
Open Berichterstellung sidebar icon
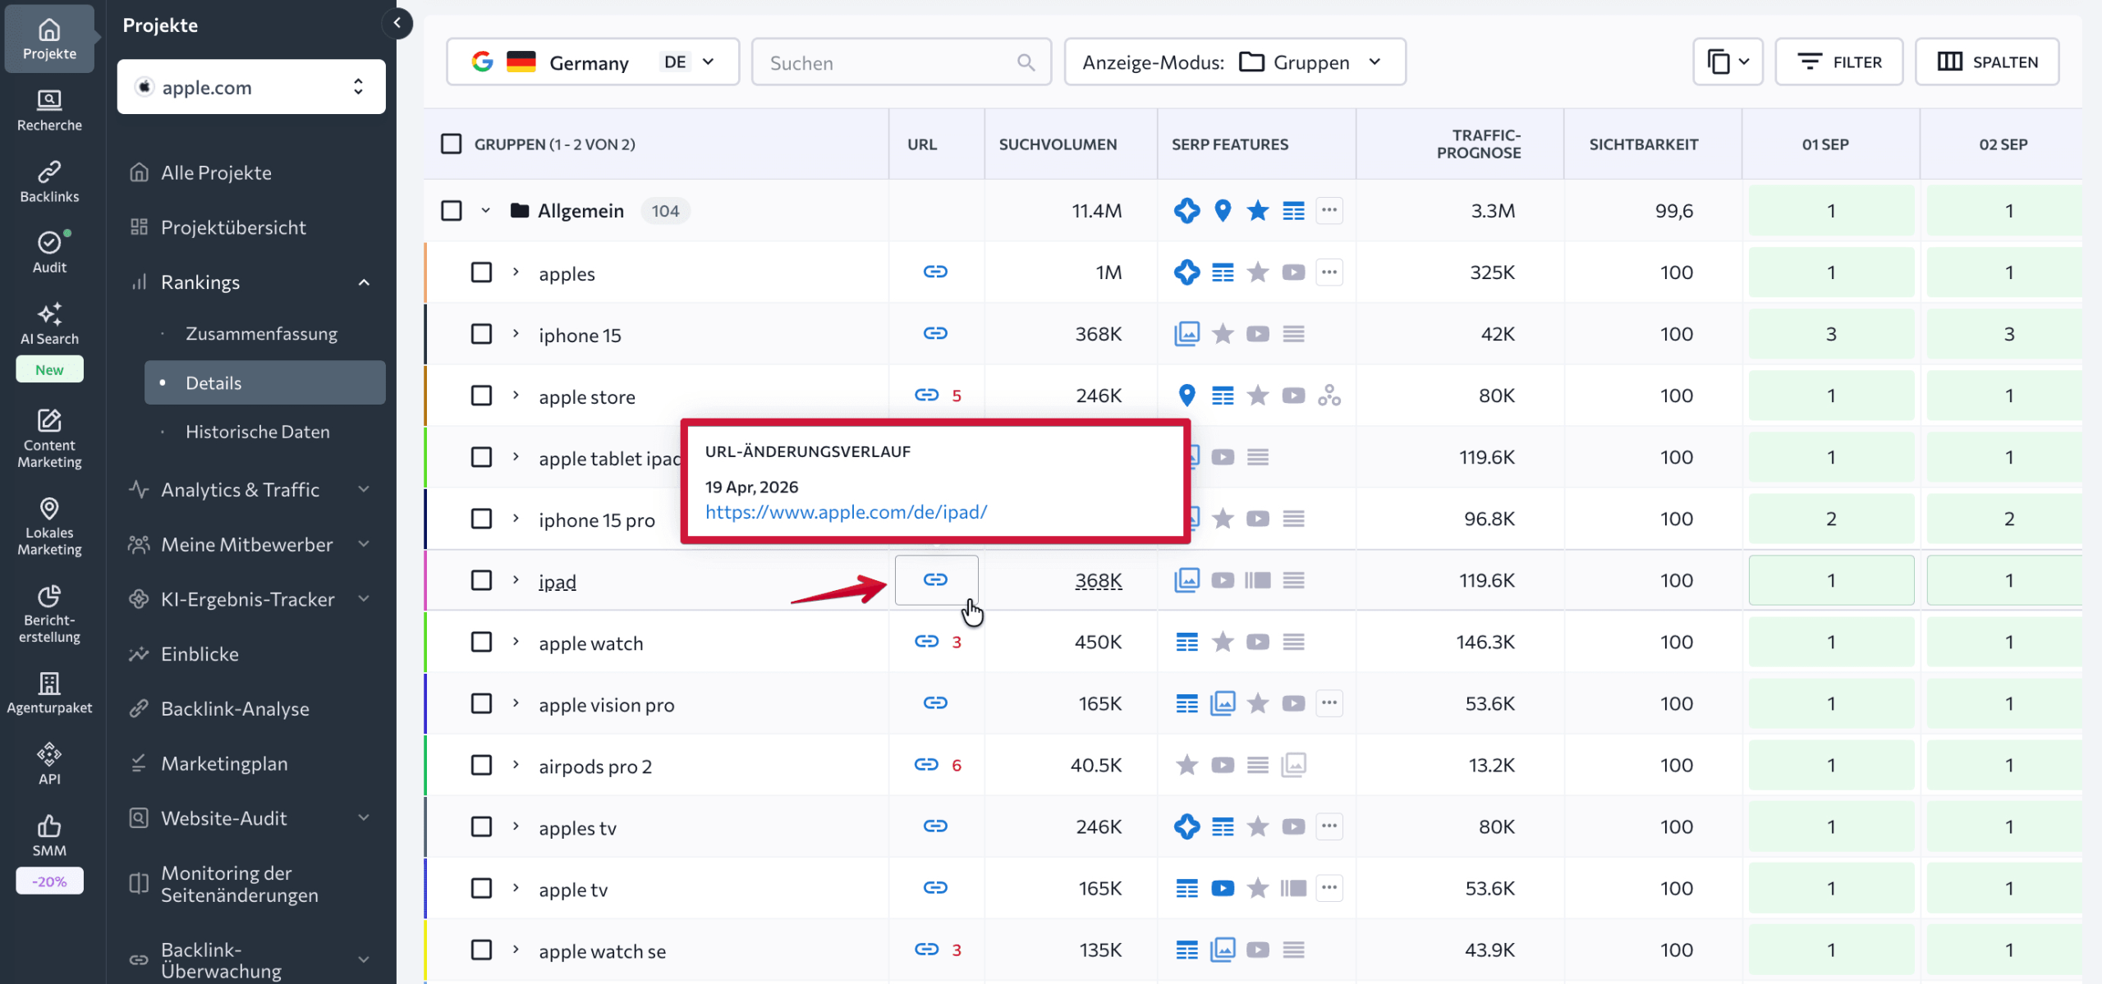pyautogui.click(x=49, y=614)
